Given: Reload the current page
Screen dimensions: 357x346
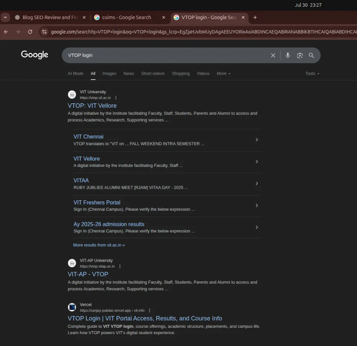Looking at the screenshot, I should pos(30,32).
